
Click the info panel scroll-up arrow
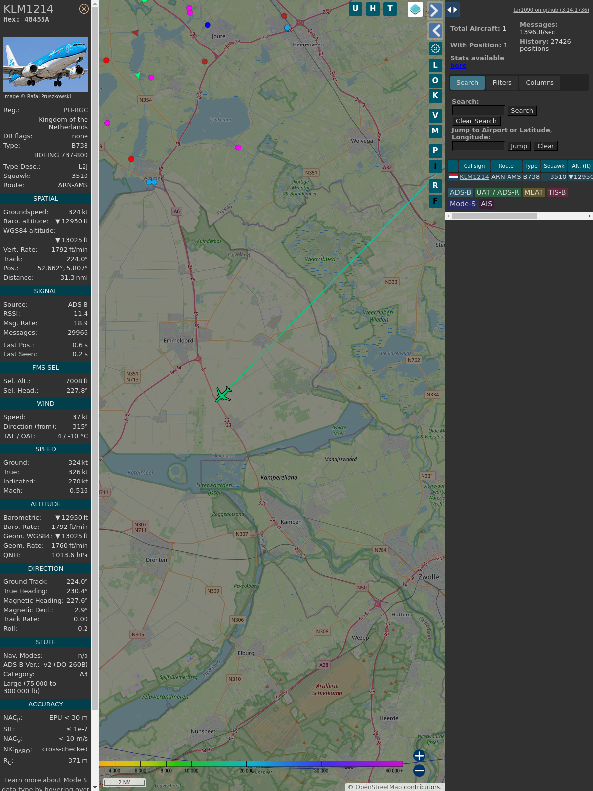click(x=95, y=3)
